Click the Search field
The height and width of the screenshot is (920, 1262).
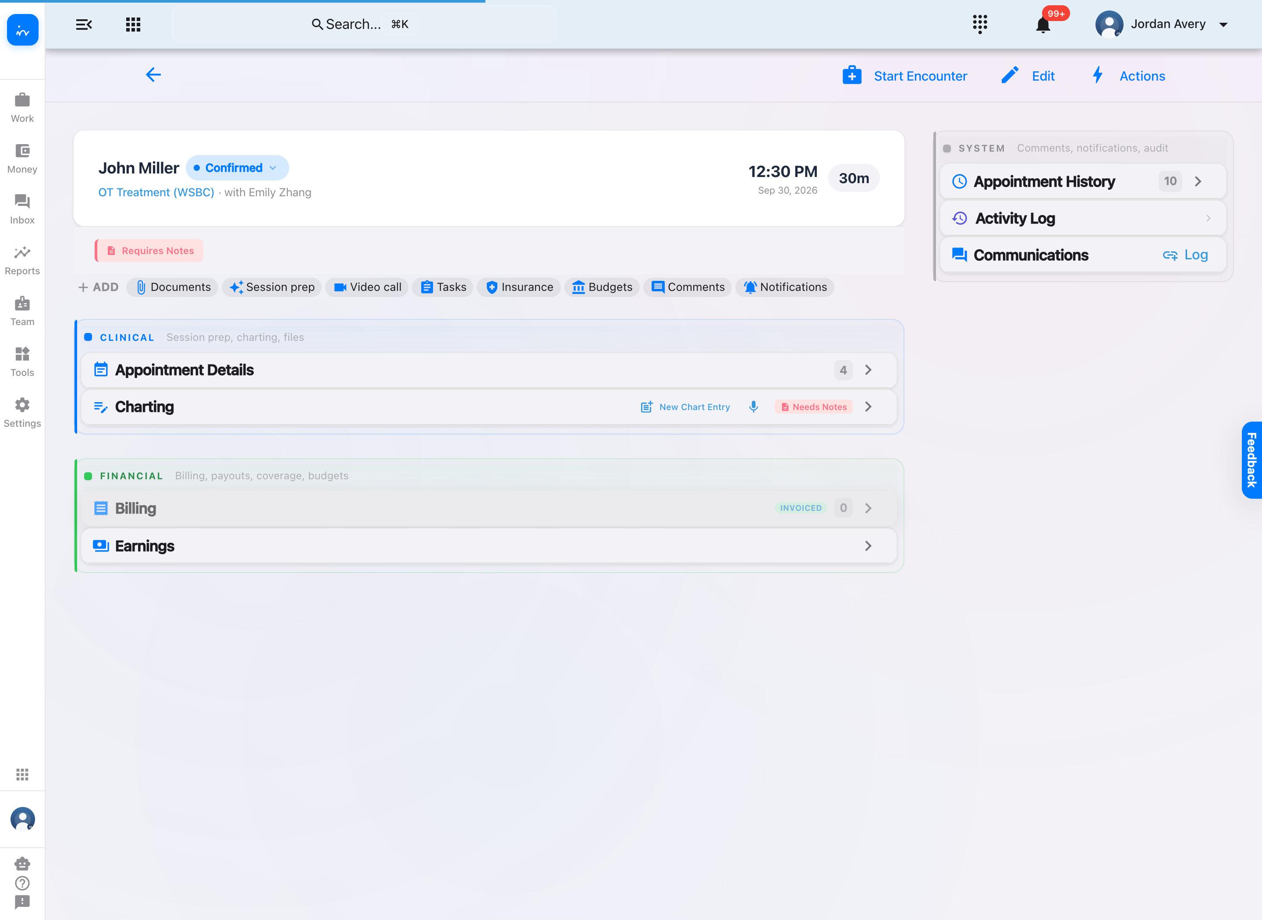coord(364,25)
